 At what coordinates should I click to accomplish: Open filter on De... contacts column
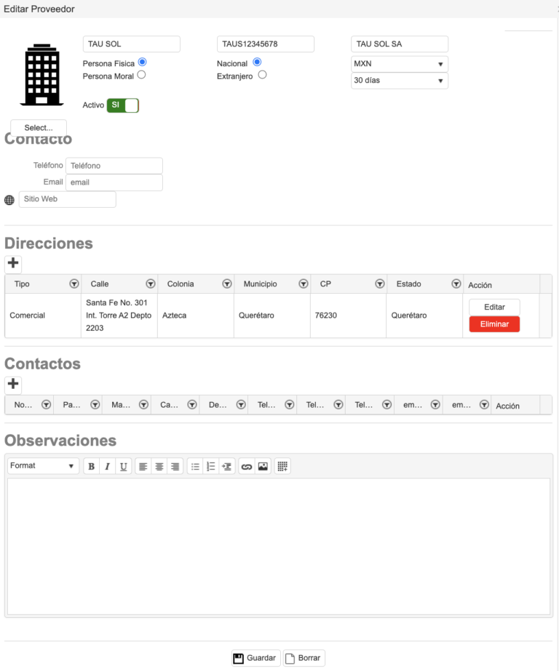point(241,404)
